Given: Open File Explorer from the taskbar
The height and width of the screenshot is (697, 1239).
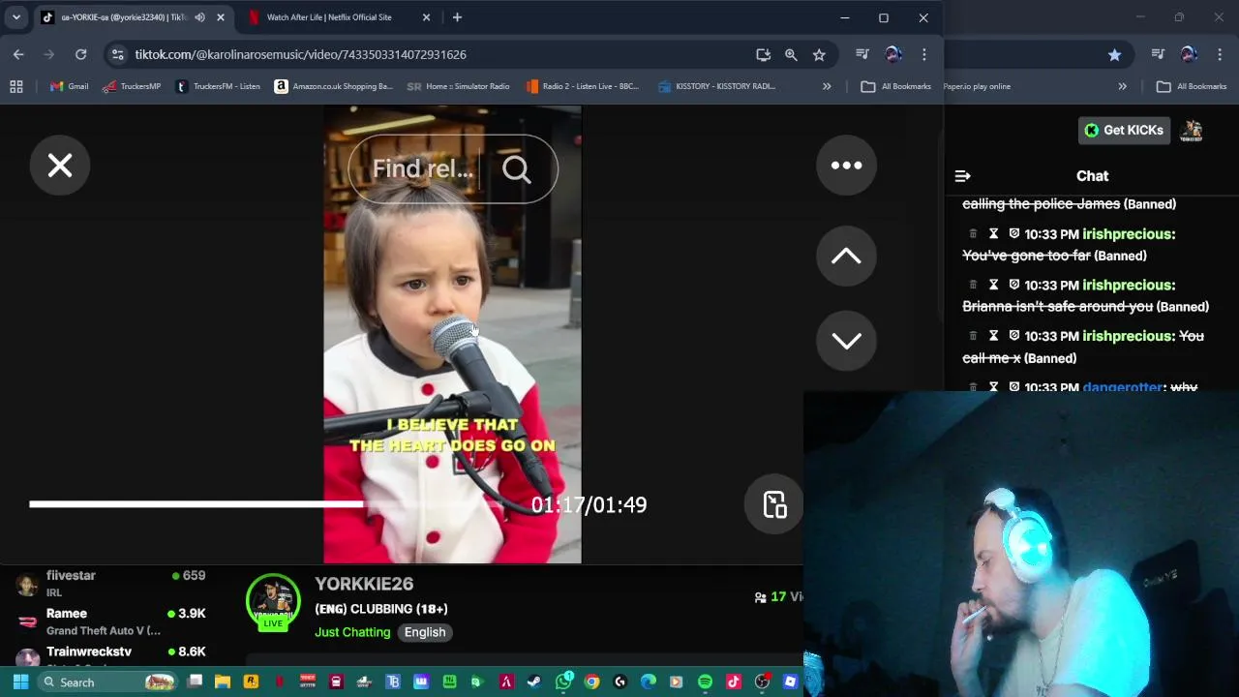Looking at the screenshot, I should (223, 682).
